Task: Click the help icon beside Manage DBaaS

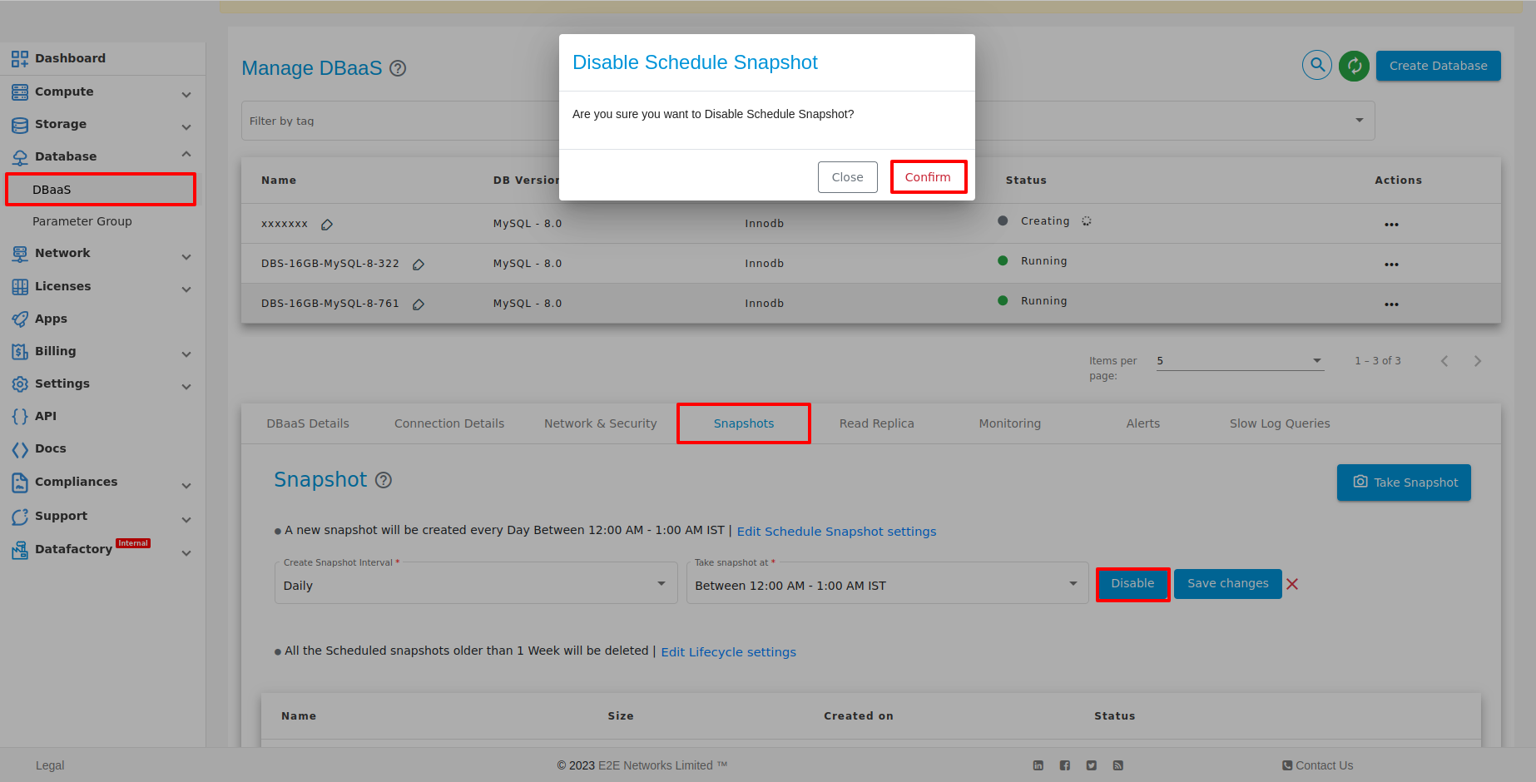Action: click(x=398, y=68)
